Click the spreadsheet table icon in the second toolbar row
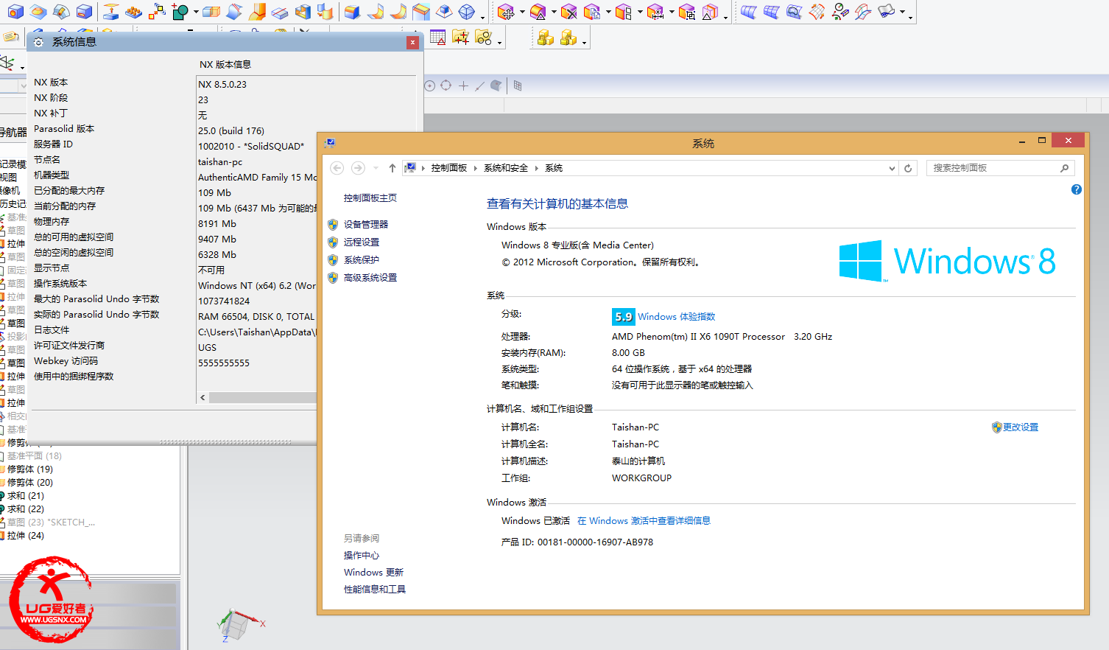 pos(437,37)
